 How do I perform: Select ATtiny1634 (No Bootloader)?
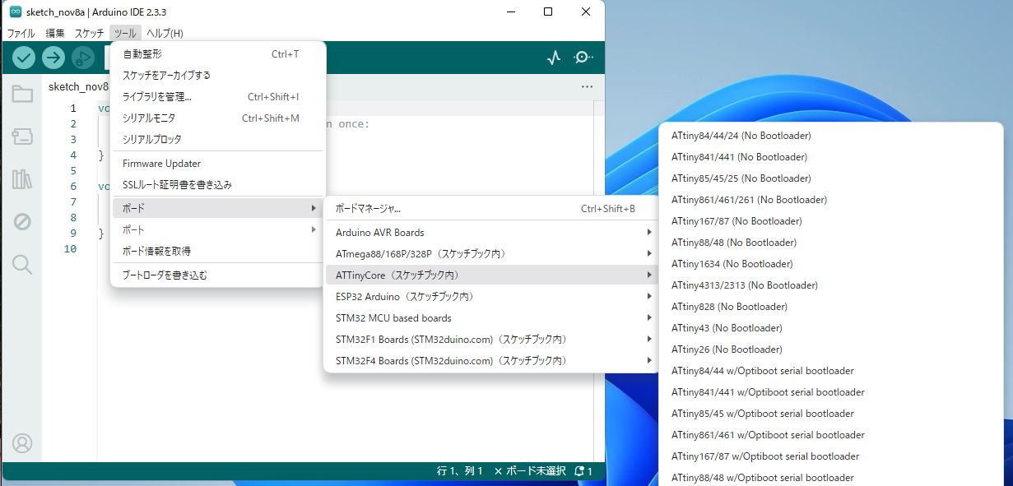point(831,264)
